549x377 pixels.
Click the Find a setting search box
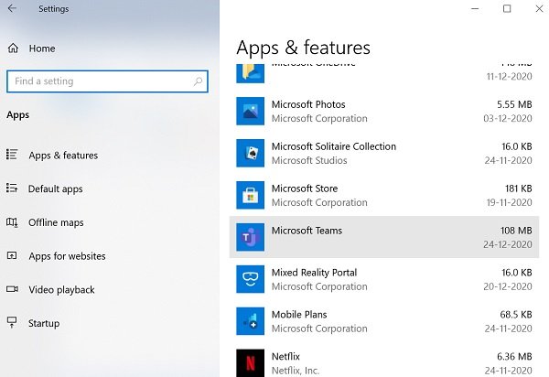click(x=96, y=81)
